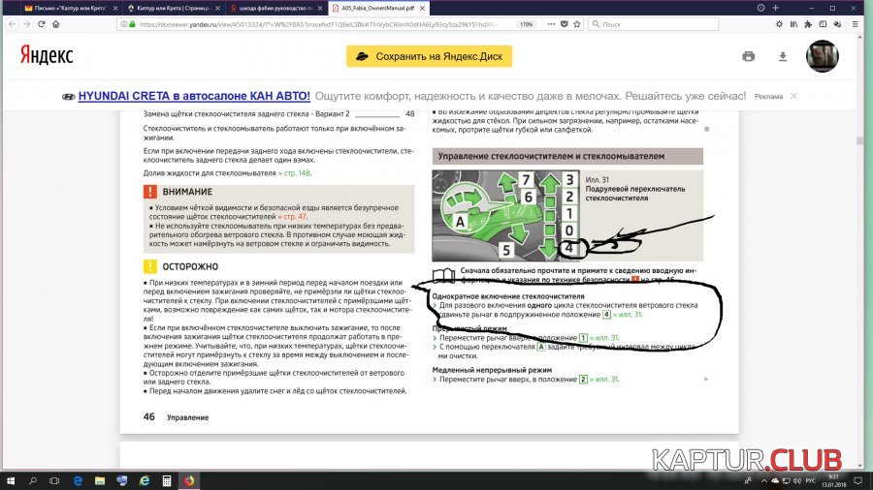Follow the 'стр. 148' page link

[294, 173]
